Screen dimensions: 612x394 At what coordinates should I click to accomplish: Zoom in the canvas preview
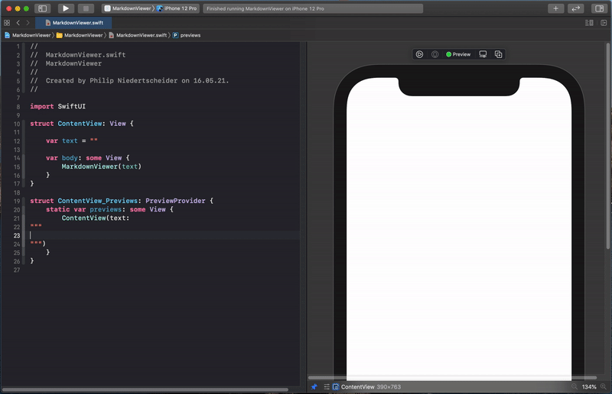604,387
